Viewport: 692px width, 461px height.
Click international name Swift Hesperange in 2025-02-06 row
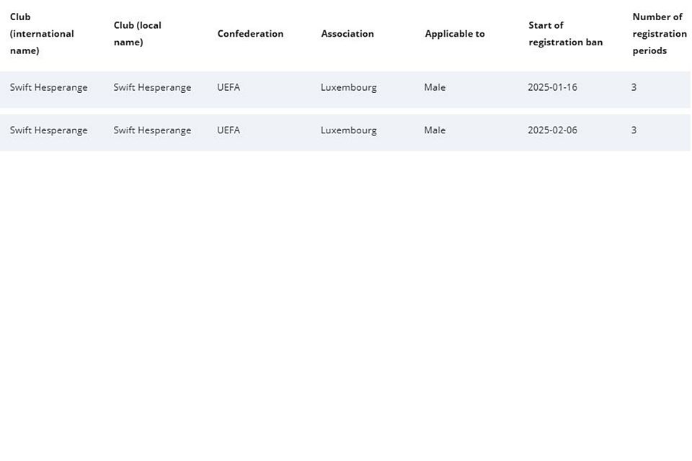point(48,130)
